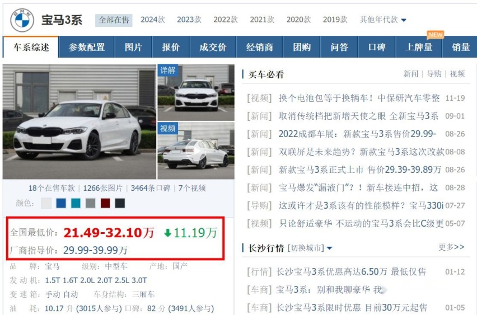The image size is (477, 315).
Task: Select the dark blue color swatch
Action: [61, 203]
